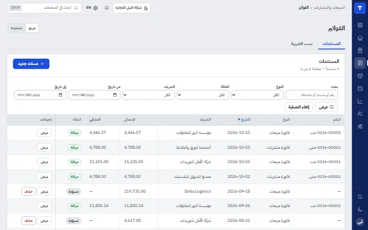This screenshot has height=230, width=368.
Task: Open calendar picker in من تاريخ field
Action: pos(115,95)
